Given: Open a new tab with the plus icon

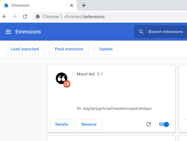Looking at the screenshot, I should click(84, 5).
